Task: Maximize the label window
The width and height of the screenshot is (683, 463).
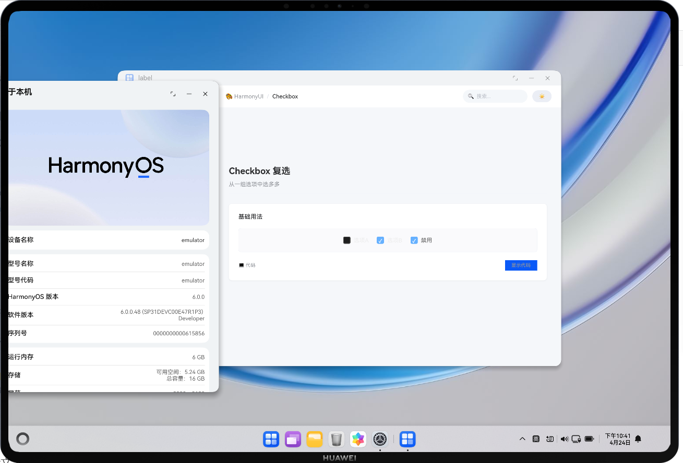Action: pyautogui.click(x=515, y=78)
